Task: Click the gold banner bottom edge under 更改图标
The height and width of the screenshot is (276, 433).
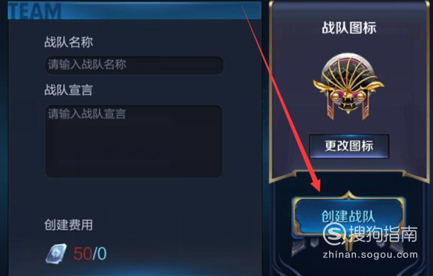Action: pyautogui.click(x=349, y=175)
